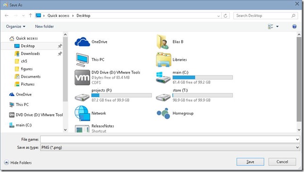Screen dimensions: 304x172
Task: Select Documents in navigation pane
Action: [31, 77]
